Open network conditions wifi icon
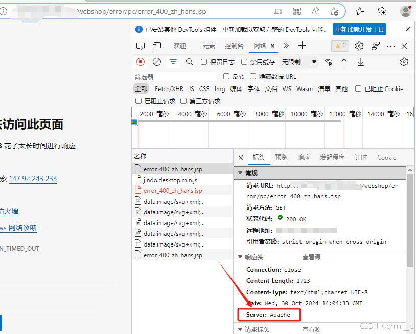This screenshot has height=334, width=416. coord(328,62)
